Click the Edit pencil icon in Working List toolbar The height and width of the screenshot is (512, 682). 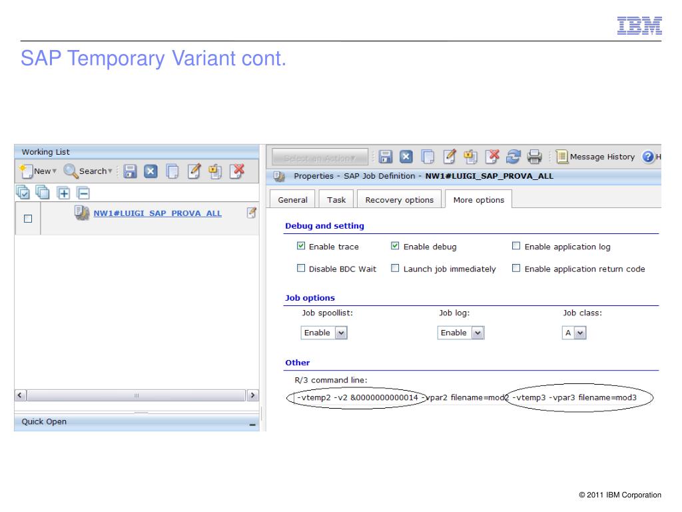(x=194, y=171)
